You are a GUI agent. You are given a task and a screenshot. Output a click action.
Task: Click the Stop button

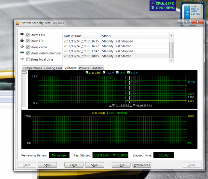[47, 165]
